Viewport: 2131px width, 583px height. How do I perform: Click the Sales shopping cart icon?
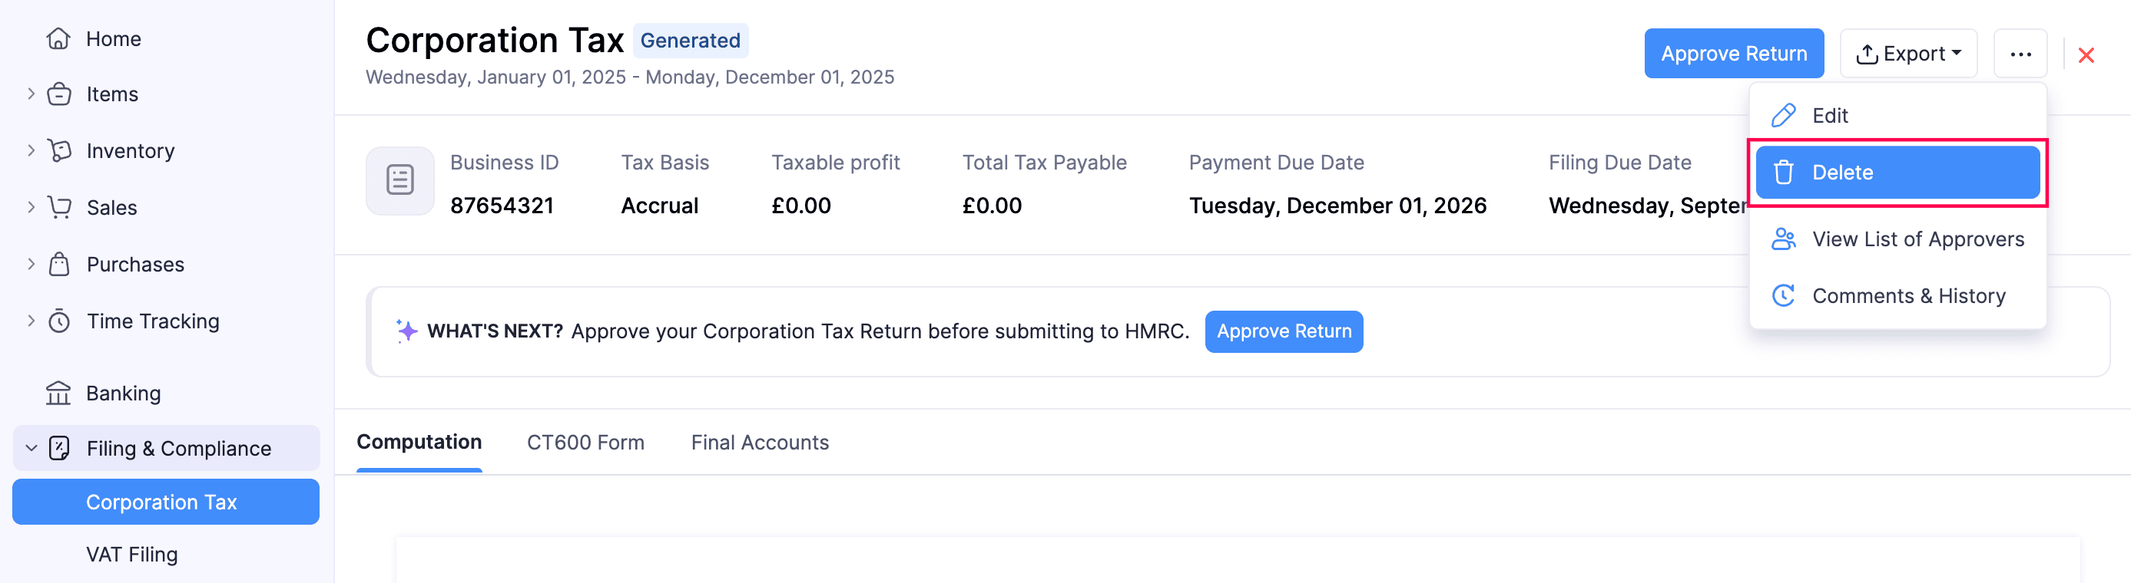coord(58,207)
